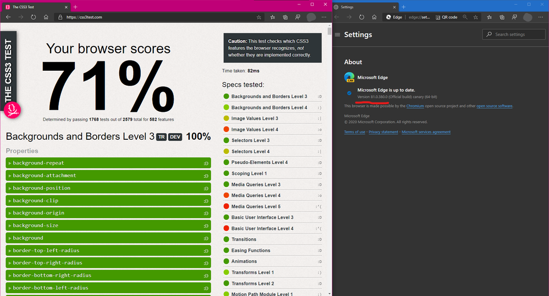Click the feedback icon in Settings window
Screen dimensions: 549x296
pyautogui.click(x=514, y=17)
